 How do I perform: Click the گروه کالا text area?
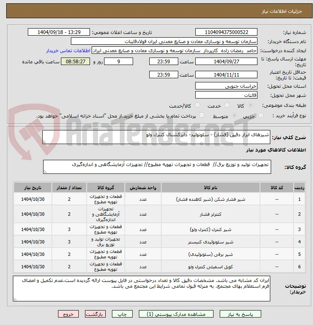point(157,167)
